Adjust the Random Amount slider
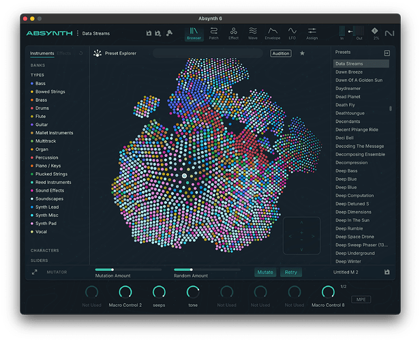 pyautogui.click(x=207, y=269)
